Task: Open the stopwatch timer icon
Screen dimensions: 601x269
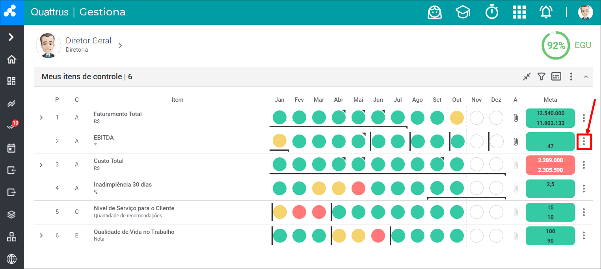Action: click(491, 12)
